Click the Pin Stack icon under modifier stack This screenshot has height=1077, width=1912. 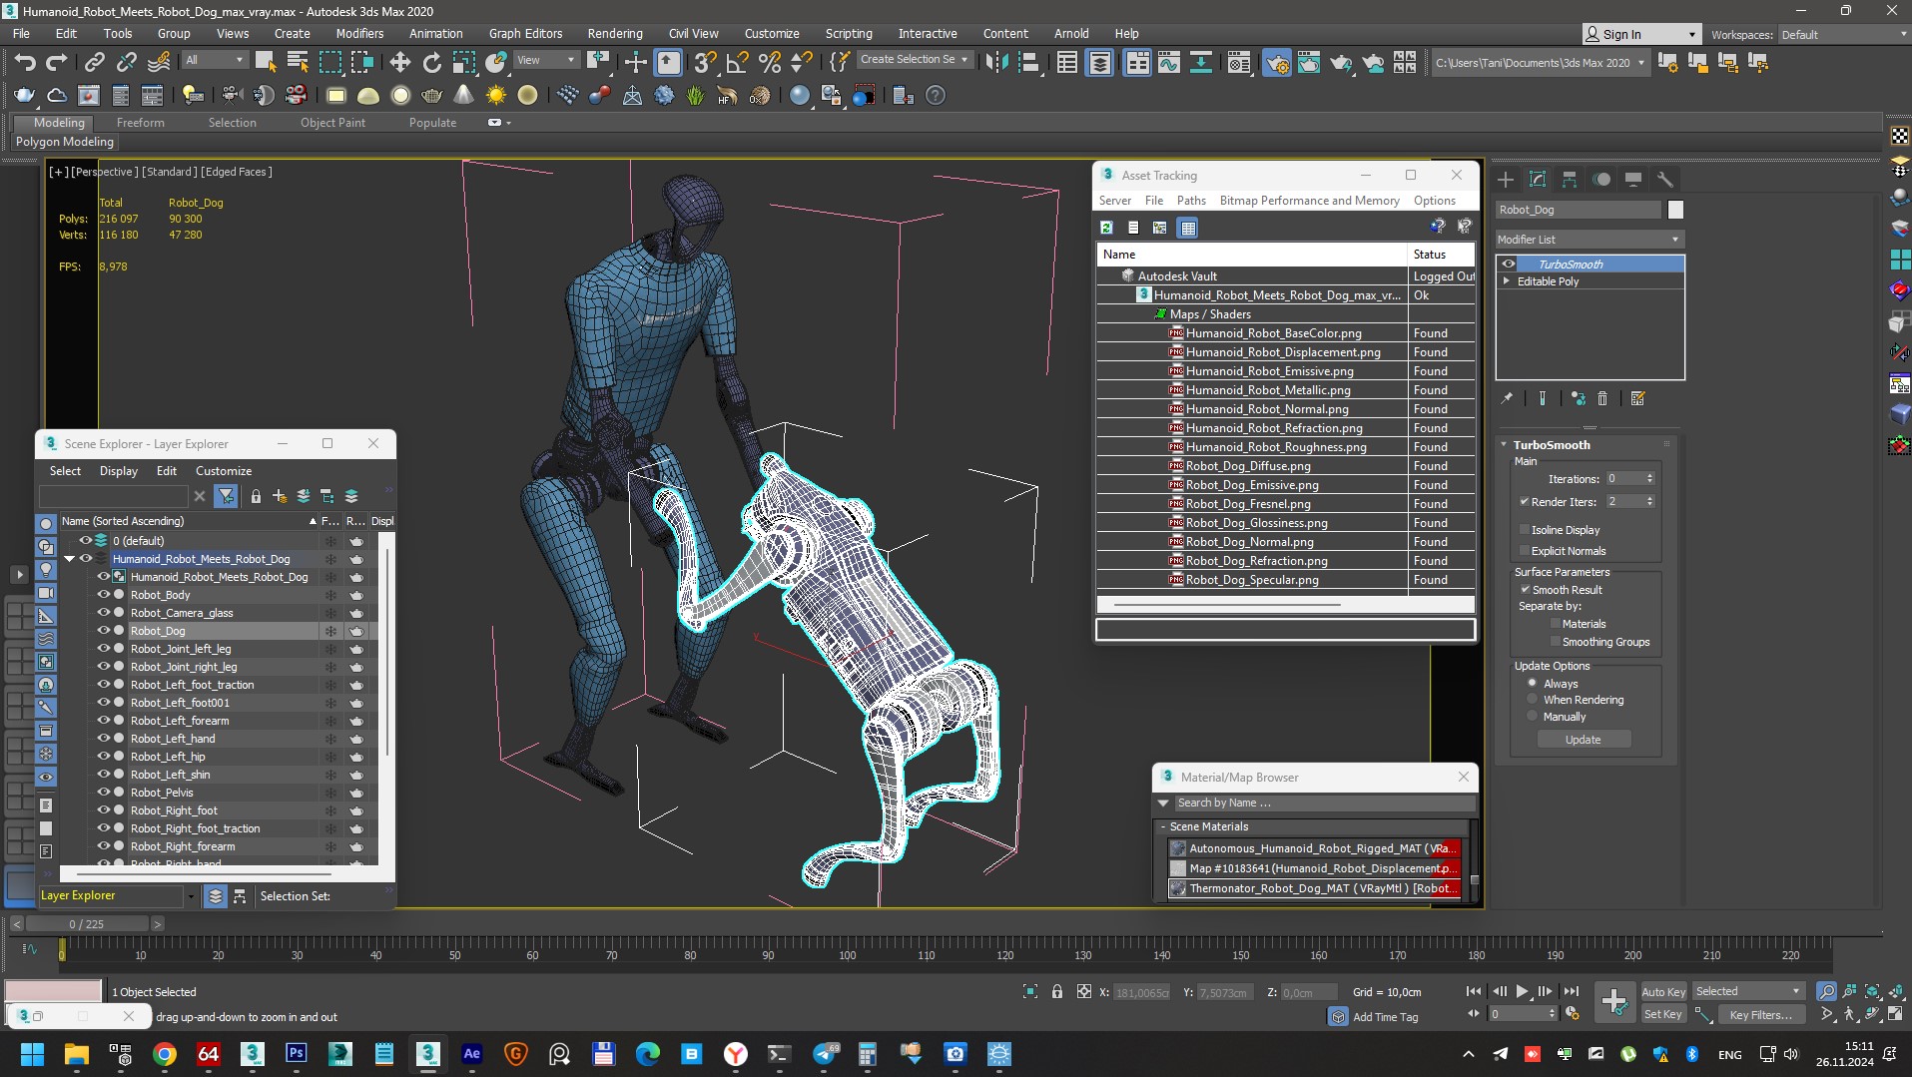pyautogui.click(x=1507, y=398)
